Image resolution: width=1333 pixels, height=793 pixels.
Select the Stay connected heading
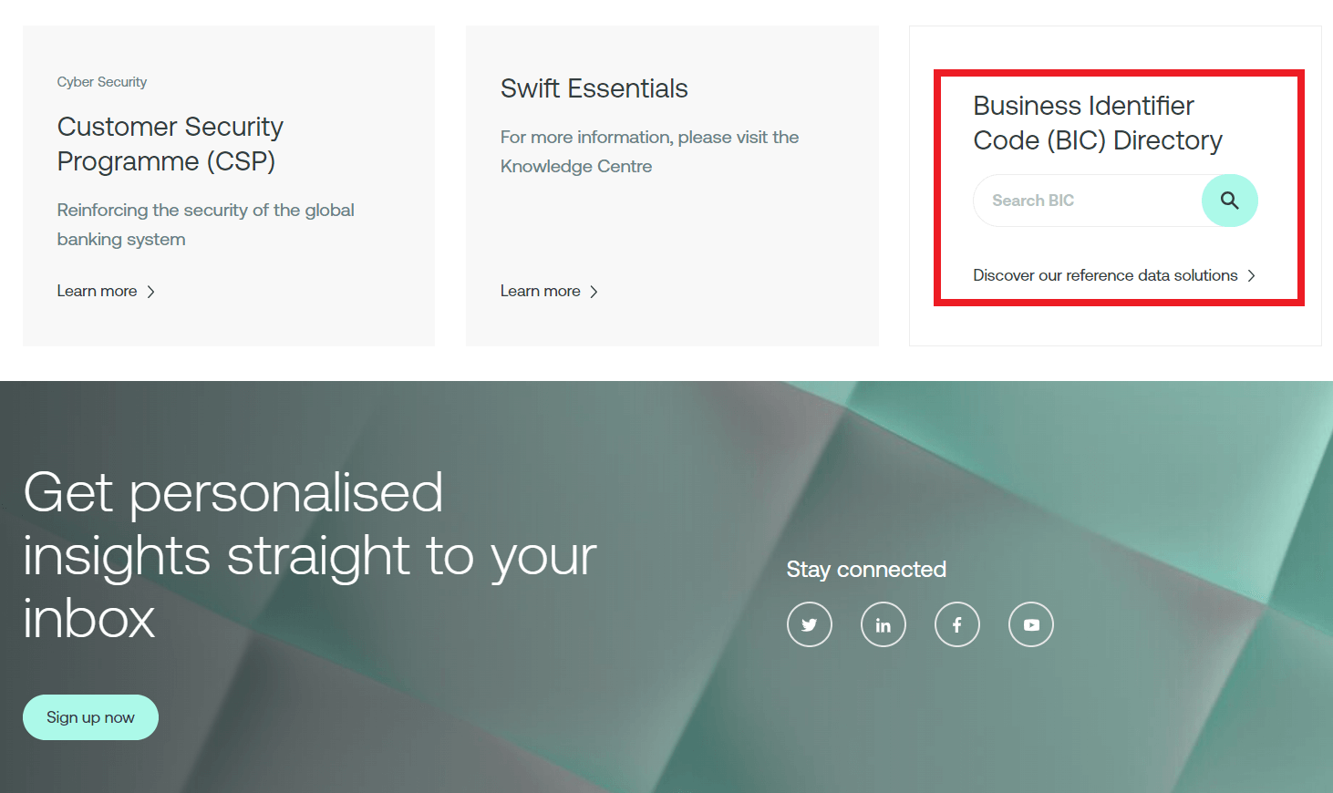[x=866, y=570]
